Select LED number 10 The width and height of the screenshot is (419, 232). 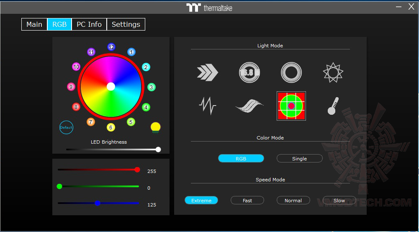pyautogui.click(x=76, y=67)
